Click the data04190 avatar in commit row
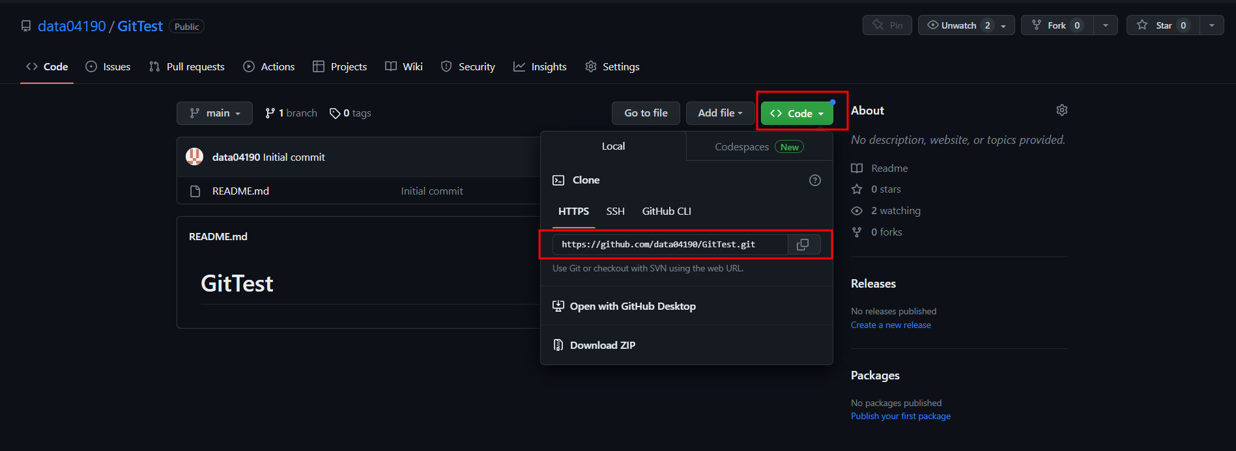Screen dimensions: 1236x451 (194, 157)
